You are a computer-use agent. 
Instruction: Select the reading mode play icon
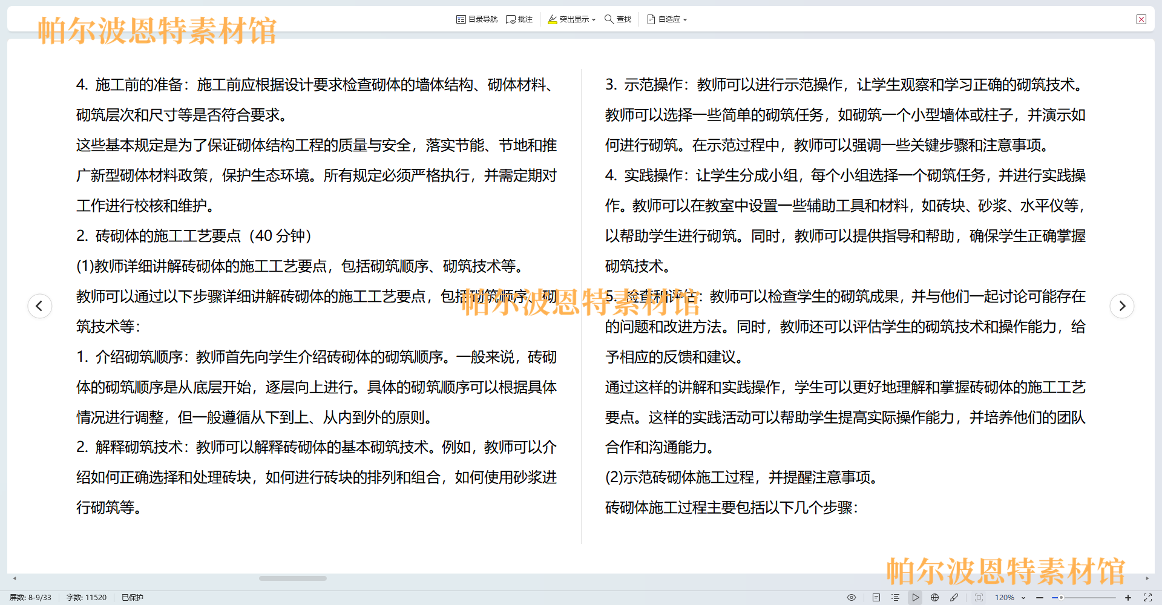(x=915, y=597)
